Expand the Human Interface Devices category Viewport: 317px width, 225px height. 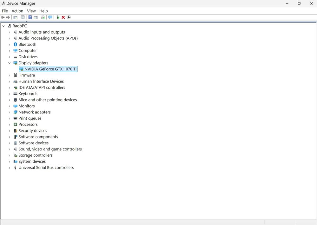point(9,82)
